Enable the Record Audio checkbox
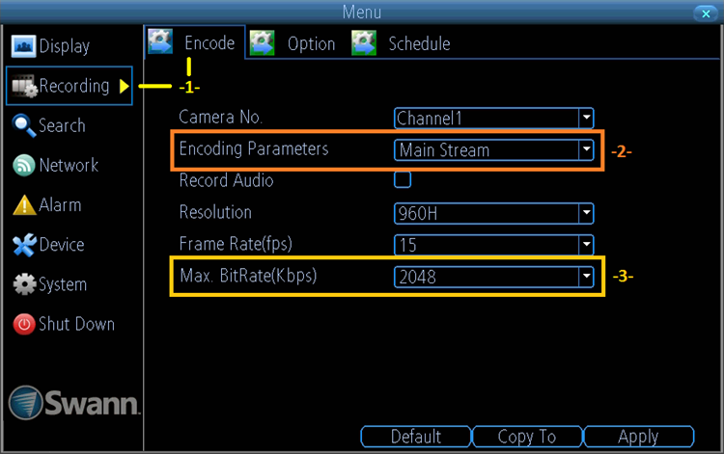Image resolution: width=724 pixels, height=454 pixels. [x=403, y=179]
